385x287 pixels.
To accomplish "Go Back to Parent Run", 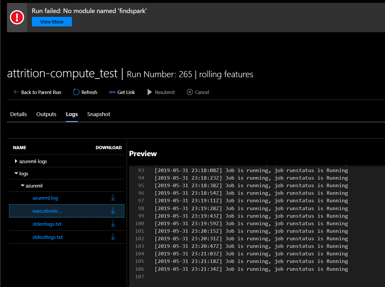I will [x=41, y=92].
